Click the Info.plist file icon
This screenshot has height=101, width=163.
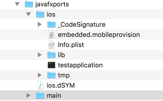click(51, 45)
